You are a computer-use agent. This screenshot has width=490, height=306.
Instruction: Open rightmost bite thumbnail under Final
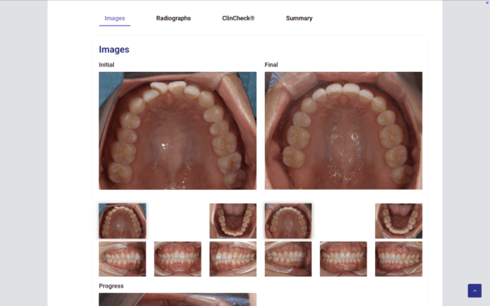398,259
